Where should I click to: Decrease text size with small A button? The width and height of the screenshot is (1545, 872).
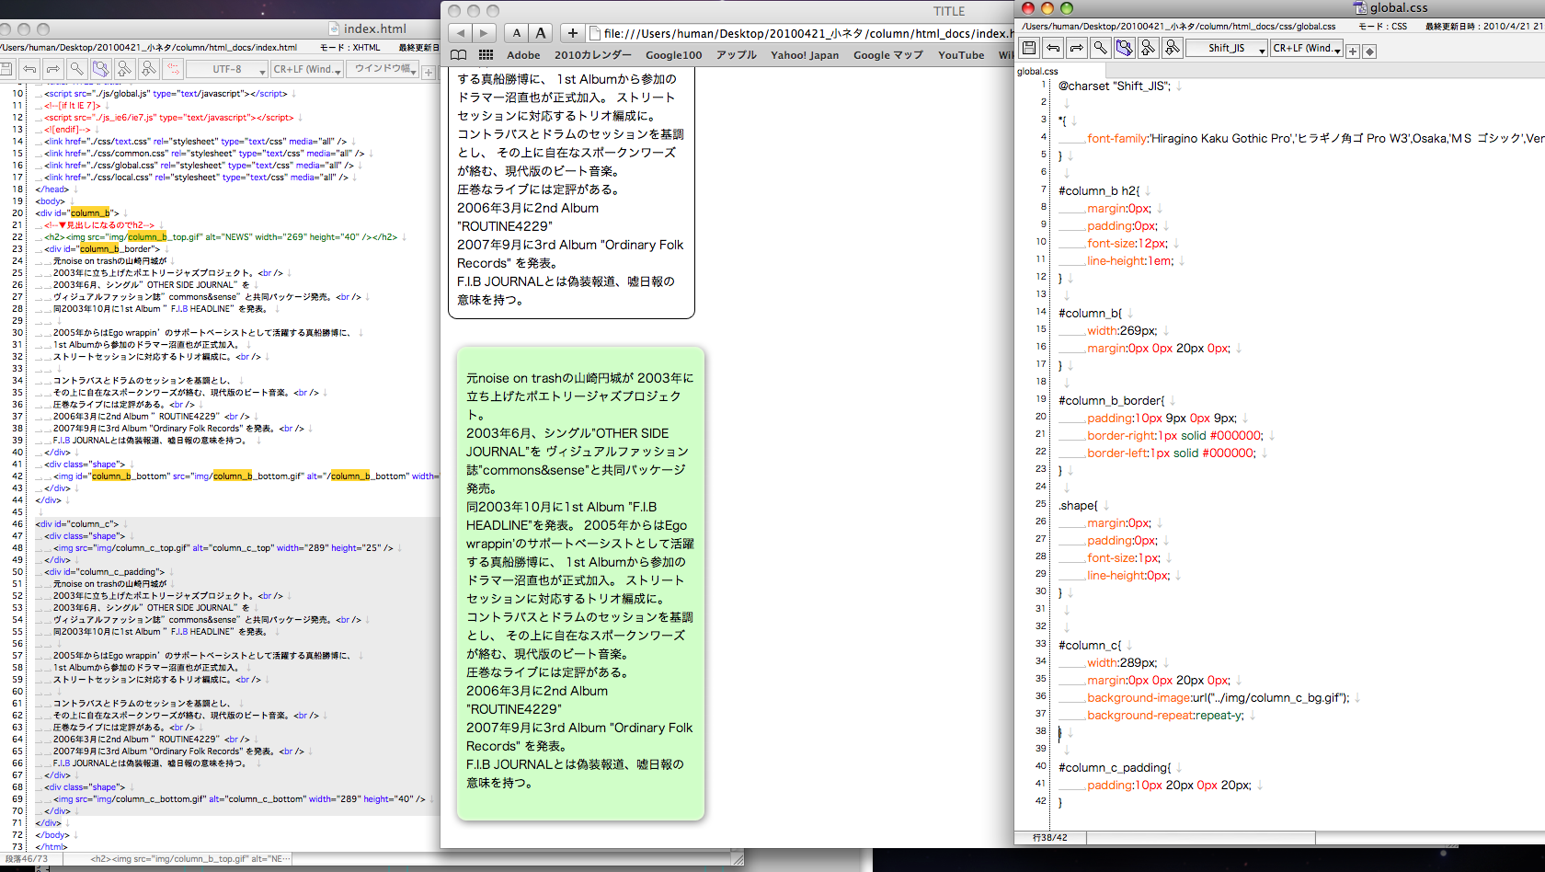(x=517, y=33)
